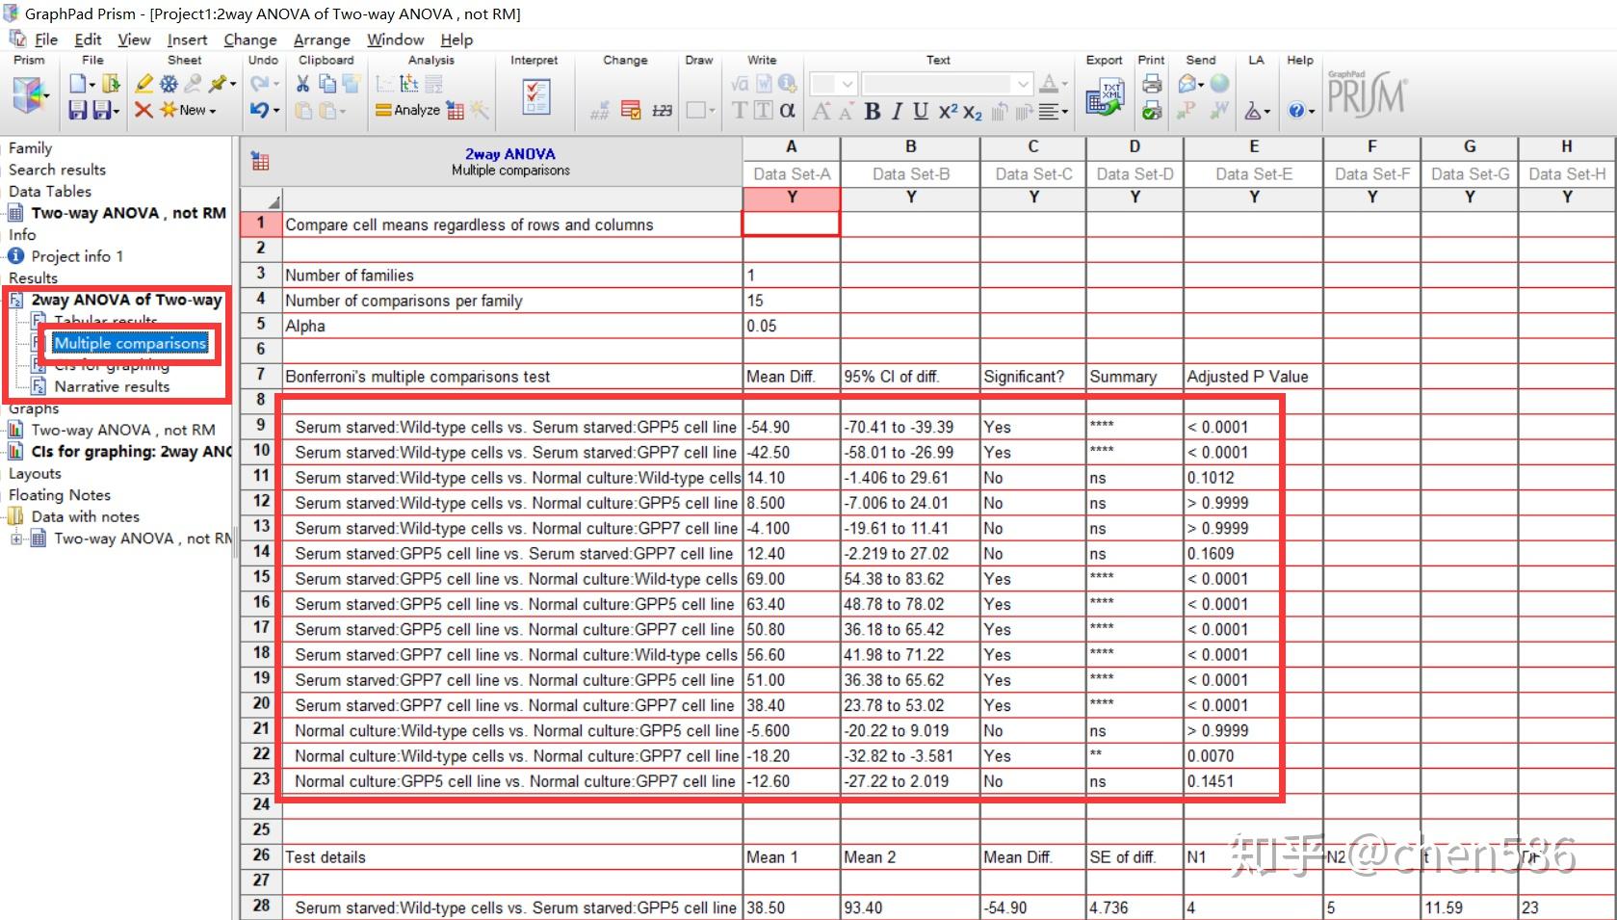
Task: Open the font name combo box
Action: coord(947,85)
